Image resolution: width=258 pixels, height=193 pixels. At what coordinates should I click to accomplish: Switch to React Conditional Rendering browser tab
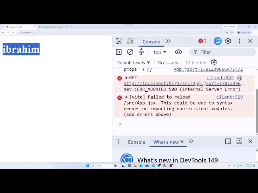coord(52,27)
